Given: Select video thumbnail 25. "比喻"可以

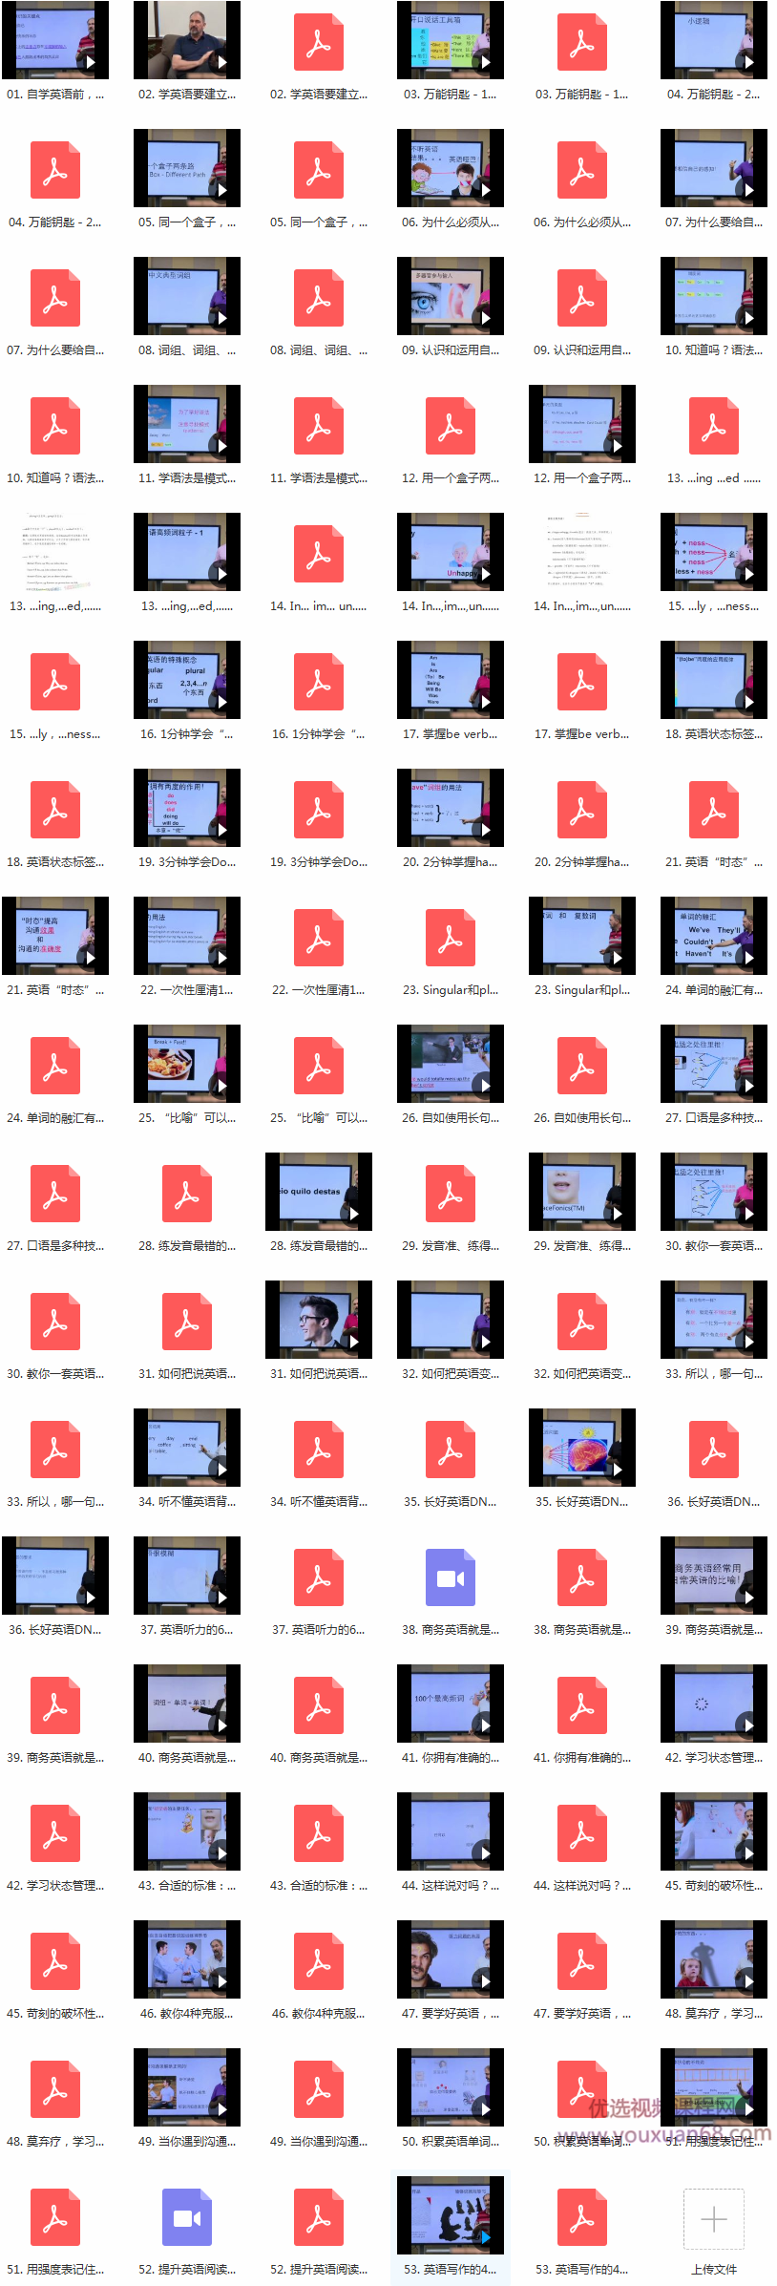Looking at the screenshot, I should point(186,1064).
